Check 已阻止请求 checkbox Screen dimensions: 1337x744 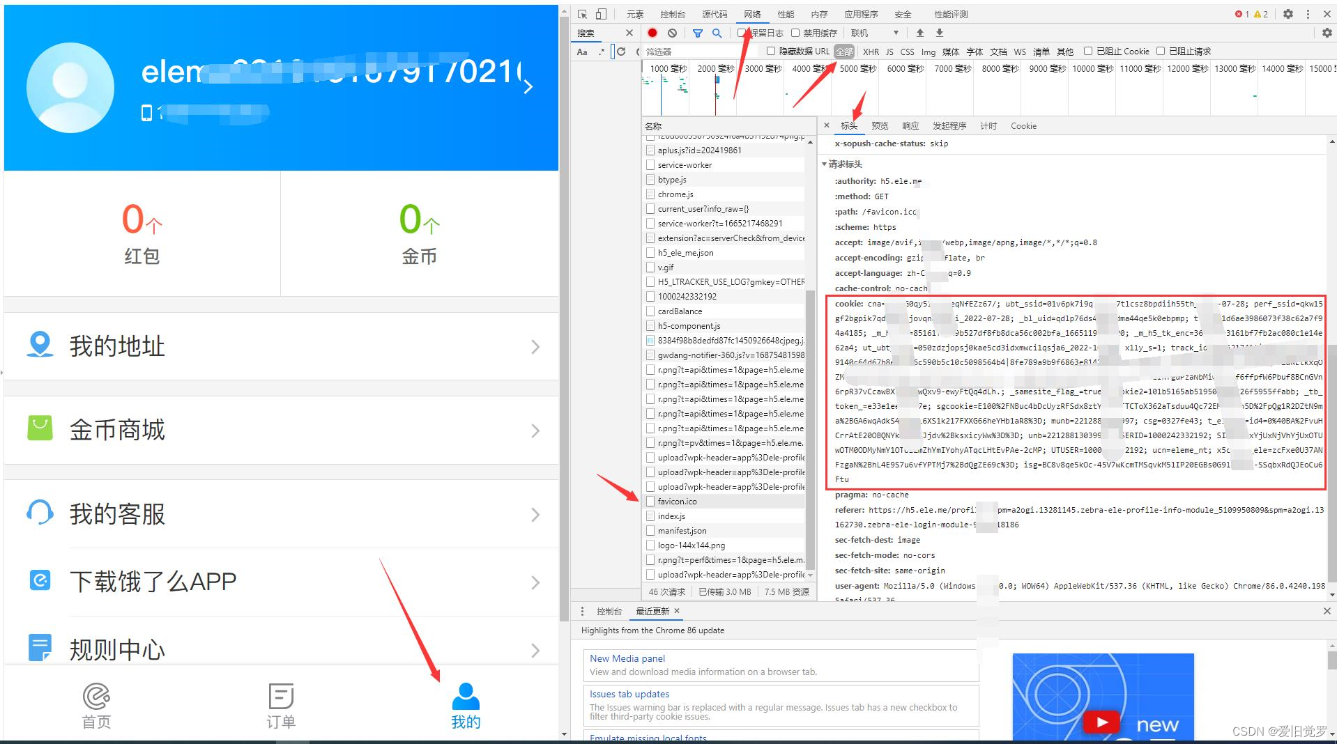tap(1161, 51)
